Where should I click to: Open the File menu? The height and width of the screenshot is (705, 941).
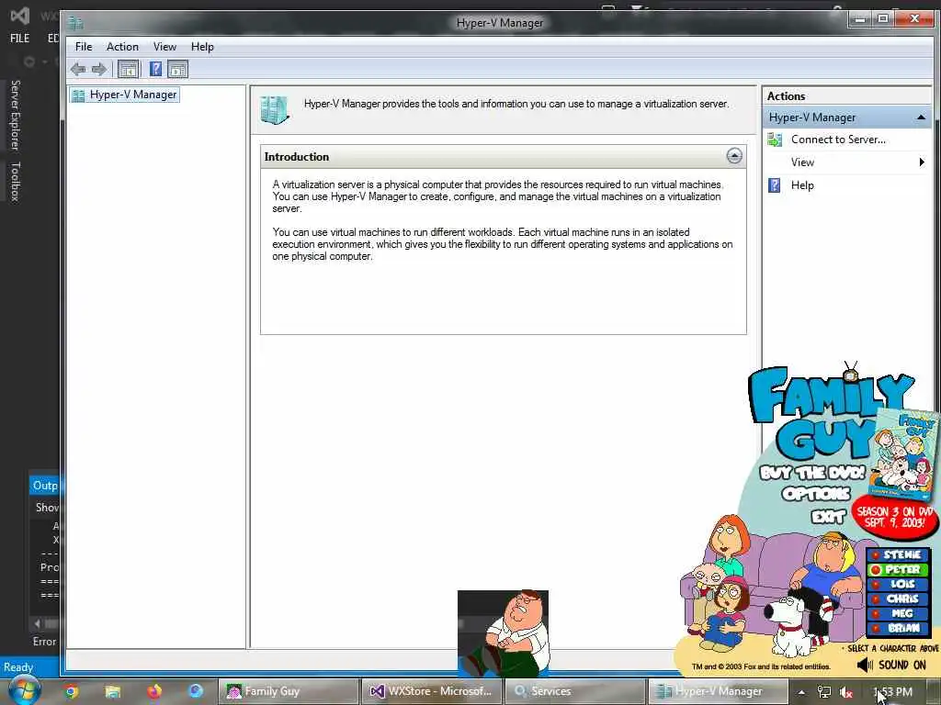pos(84,47)
